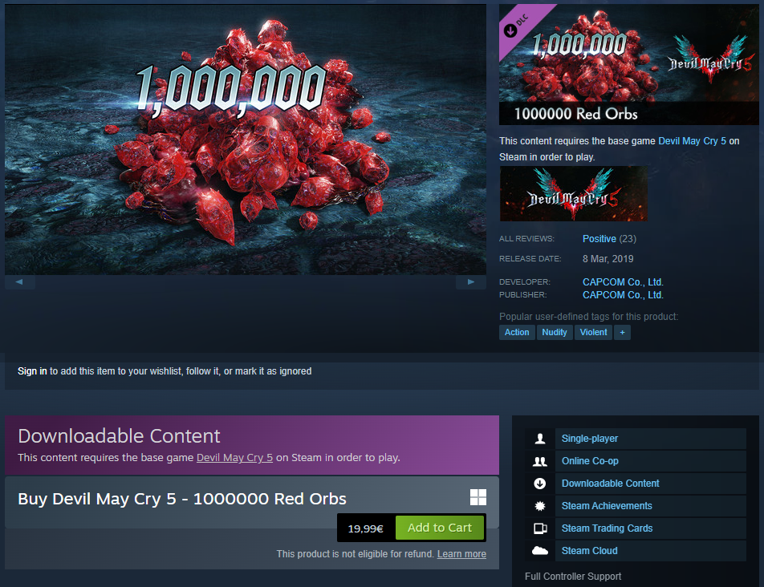Screen dimensions: 764x587
Task: Click the Steam Achievements starburst icon
Action: pos(540,506)
